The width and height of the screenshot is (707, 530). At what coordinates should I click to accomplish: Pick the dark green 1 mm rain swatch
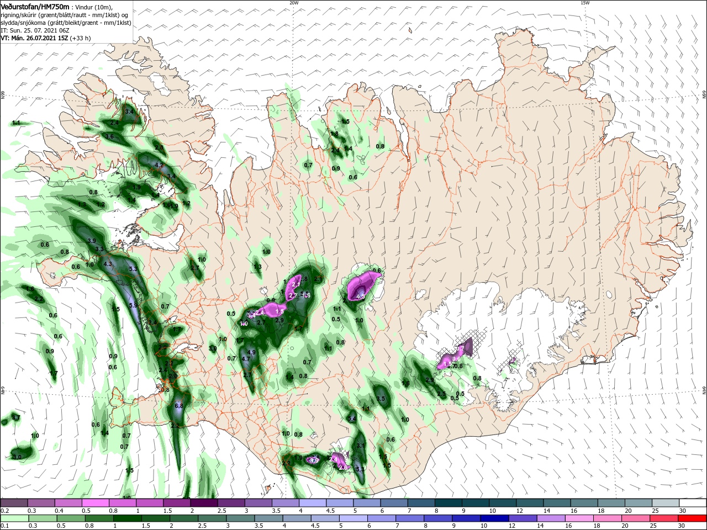point(127,518)
